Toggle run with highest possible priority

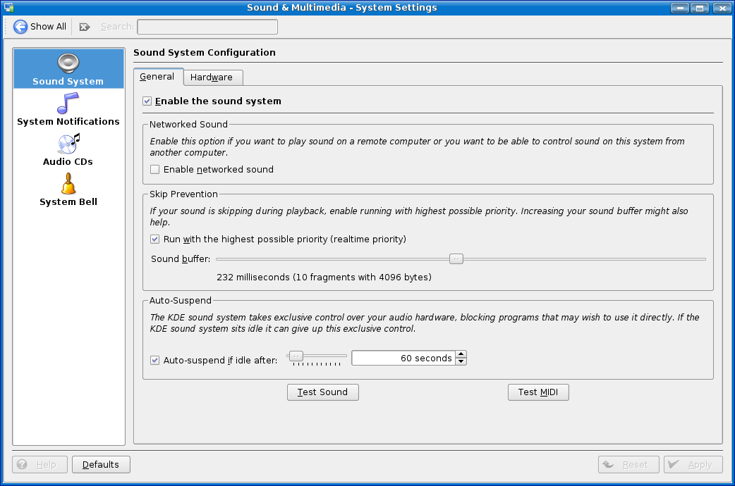click(x=155, y=239)
